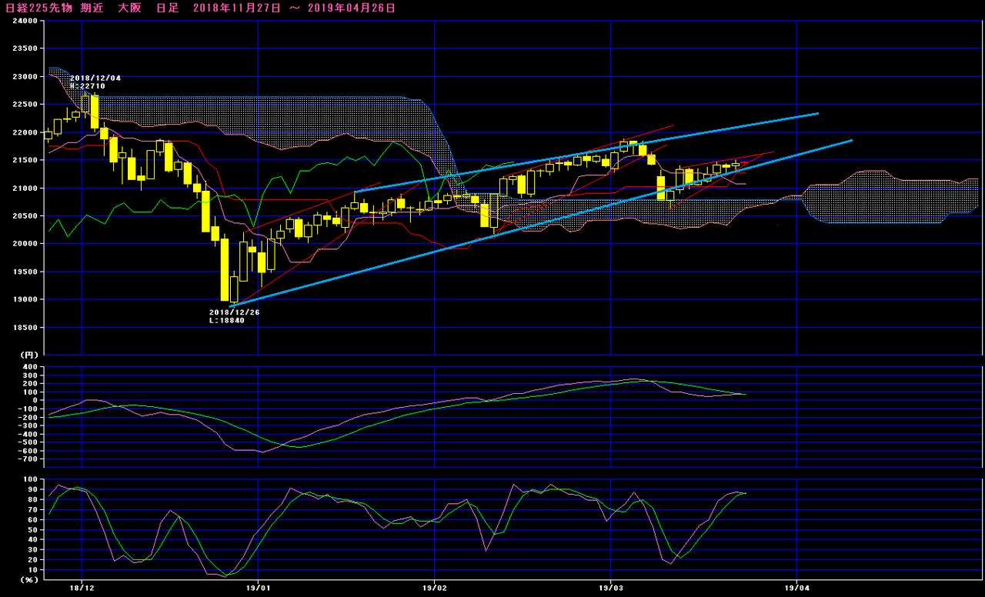Click the 60 label on stochastic axis

click(x=33, y=519)
